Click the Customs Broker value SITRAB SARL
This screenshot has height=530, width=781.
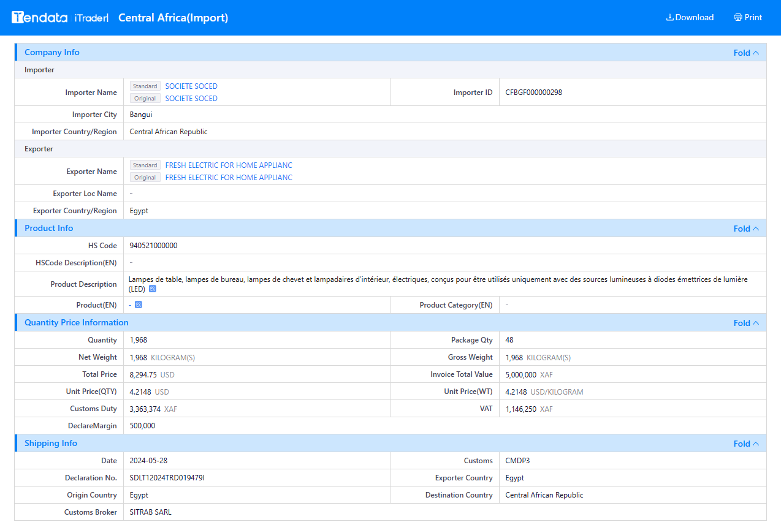coord(151,512)
